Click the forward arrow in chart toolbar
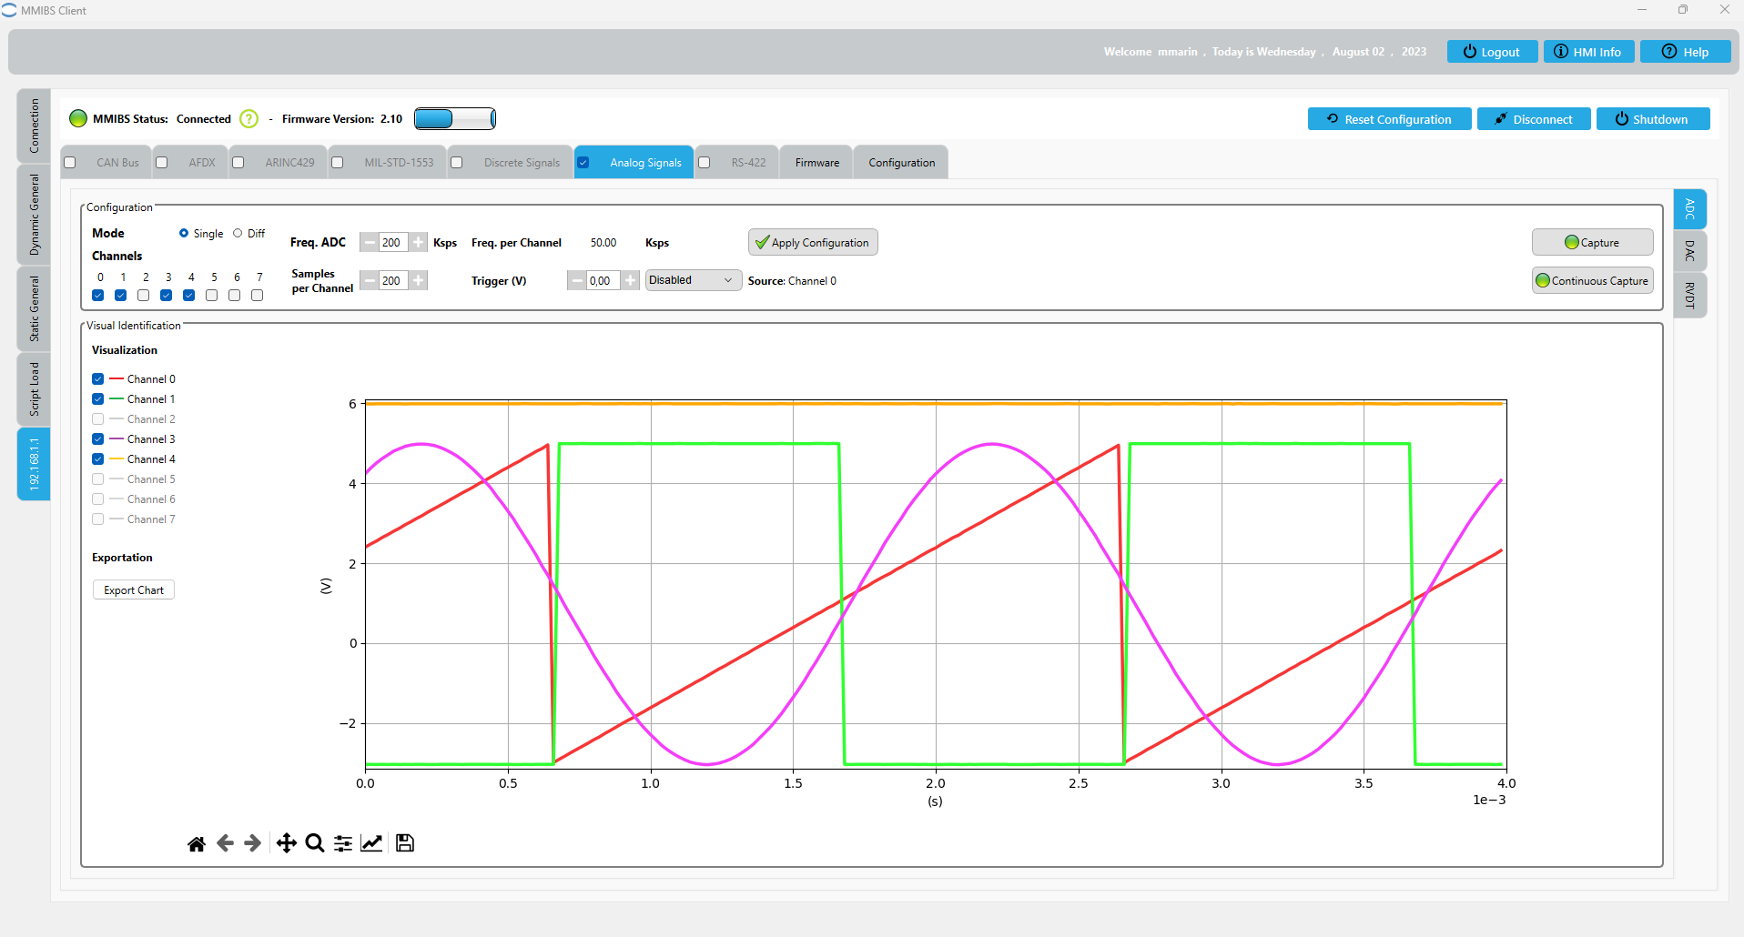 pos(253,844)
